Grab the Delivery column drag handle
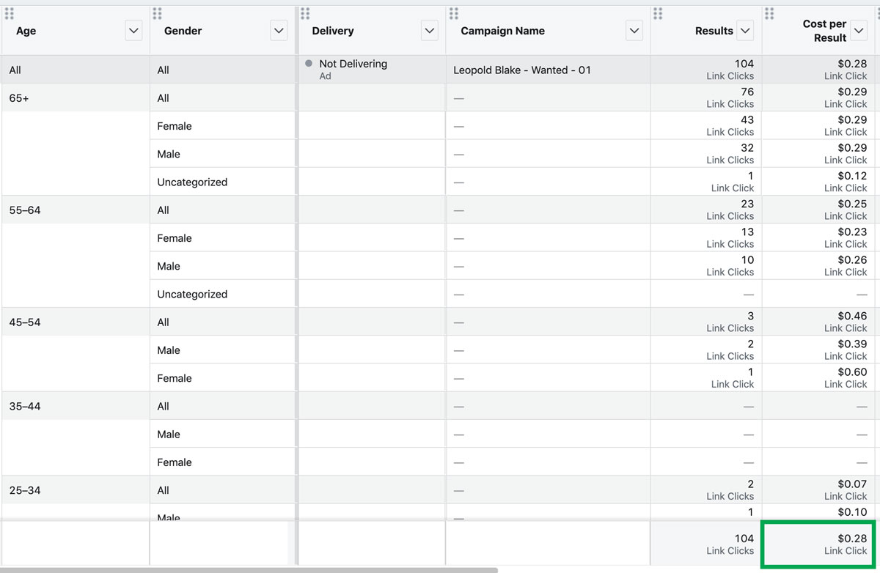This screenshot has height=573, width=880. tap(305, 13)
